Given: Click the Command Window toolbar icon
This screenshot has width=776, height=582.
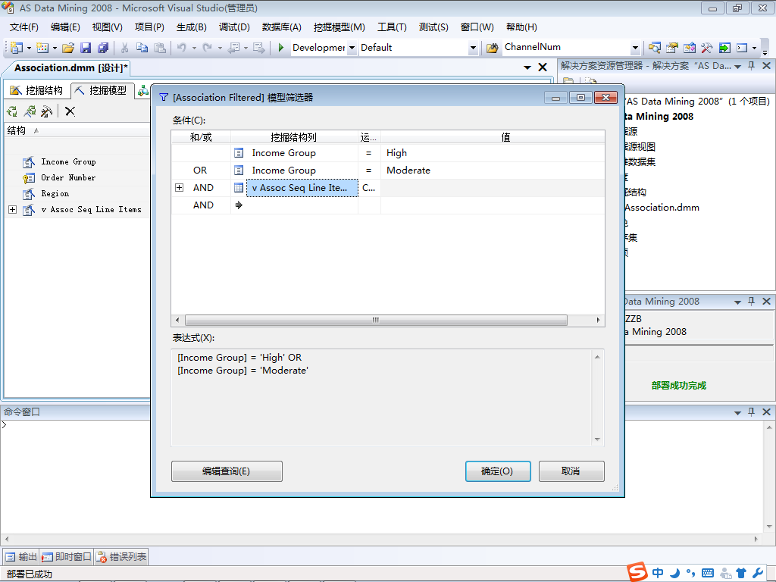Looking at the screenshot, I should click(742, 48).
